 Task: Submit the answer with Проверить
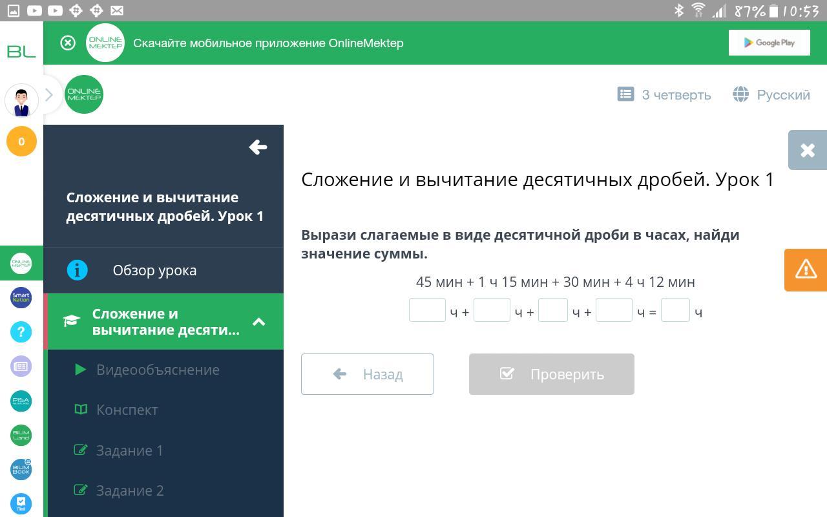pos(552,374)
